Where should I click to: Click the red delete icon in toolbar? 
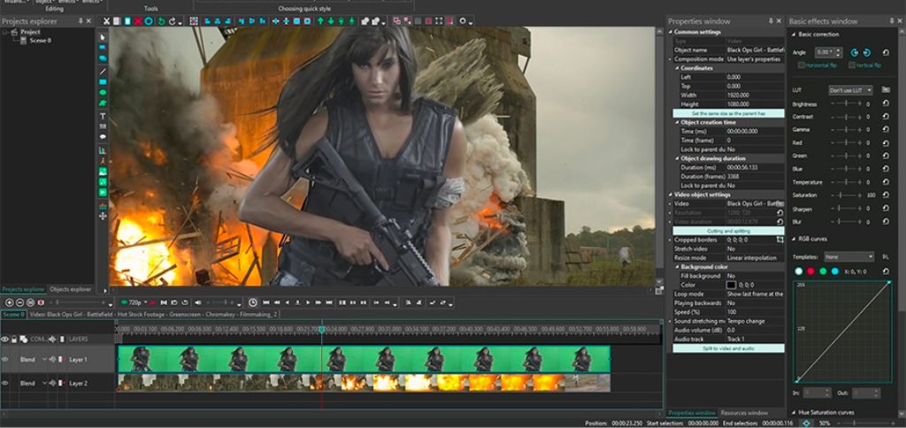pos(136,20)
